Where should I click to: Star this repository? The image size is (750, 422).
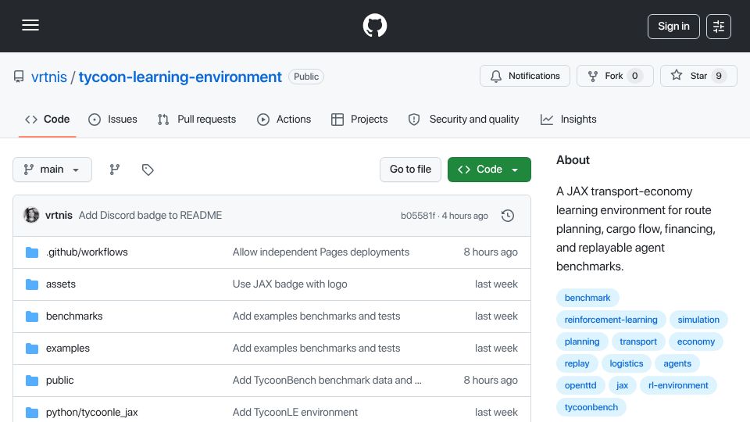tap(698, 76)
